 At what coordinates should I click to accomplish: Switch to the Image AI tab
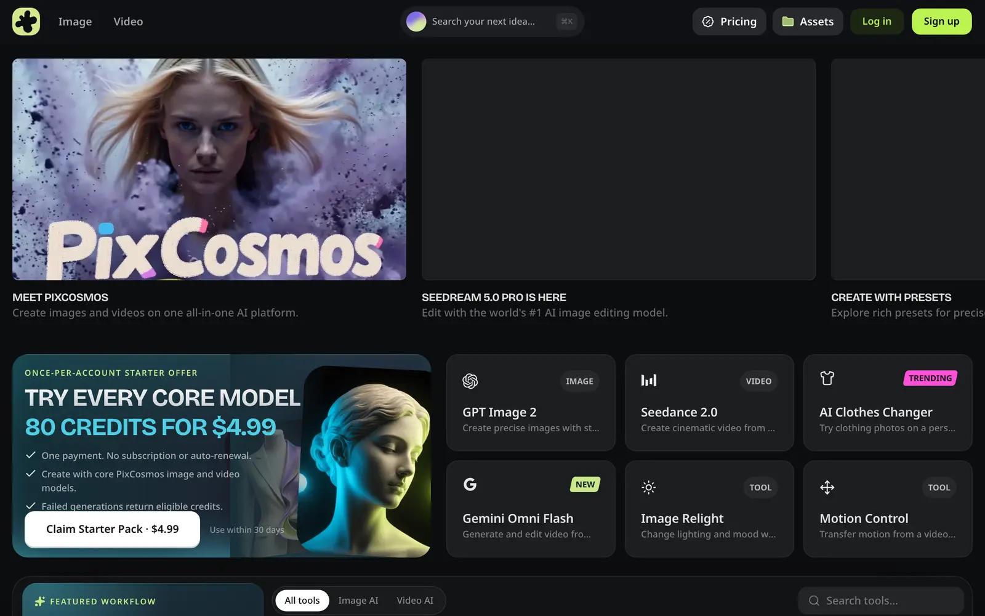(358, 601)
